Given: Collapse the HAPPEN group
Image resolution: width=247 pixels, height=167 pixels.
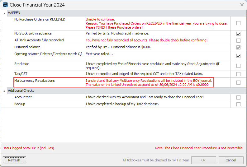Looking at the screenshot, I should 4,12.
